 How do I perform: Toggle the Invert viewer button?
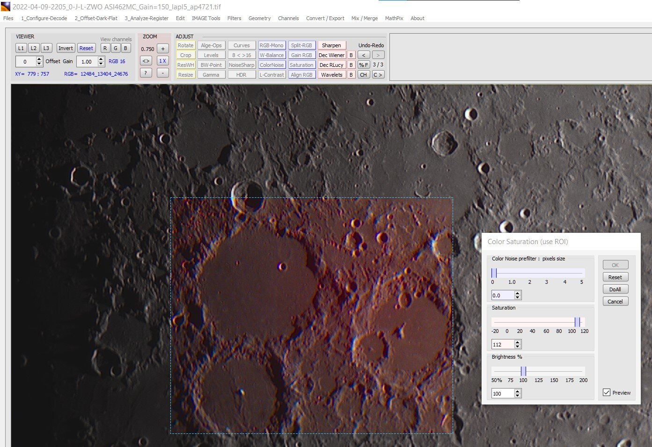coord(66,48)
